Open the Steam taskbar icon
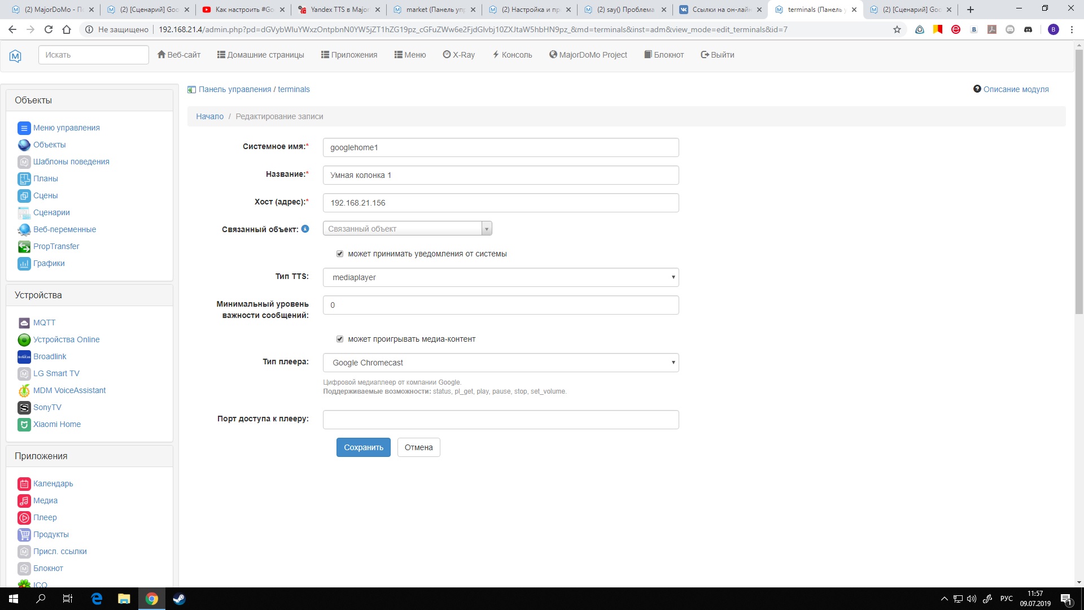The height and width of the screenshot is (610, 1084). point(179,599)
